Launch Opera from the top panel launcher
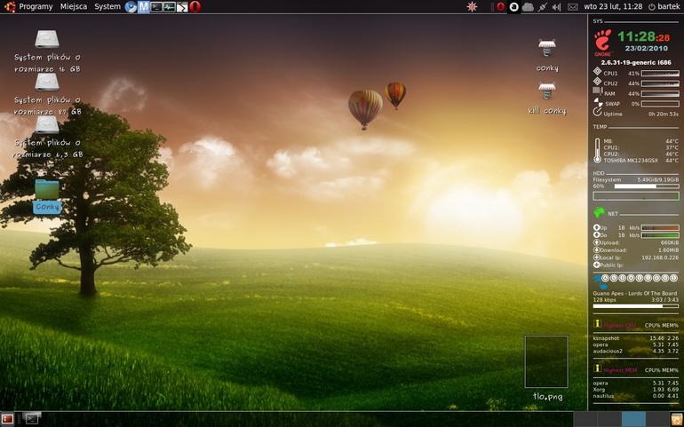This screenshot has width=684, height=427. pyautogui.click(x=195, y=6)
